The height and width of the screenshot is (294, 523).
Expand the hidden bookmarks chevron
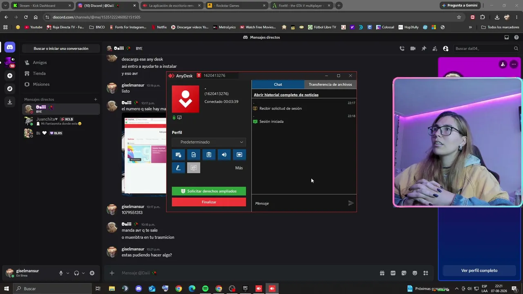point(470,27)
